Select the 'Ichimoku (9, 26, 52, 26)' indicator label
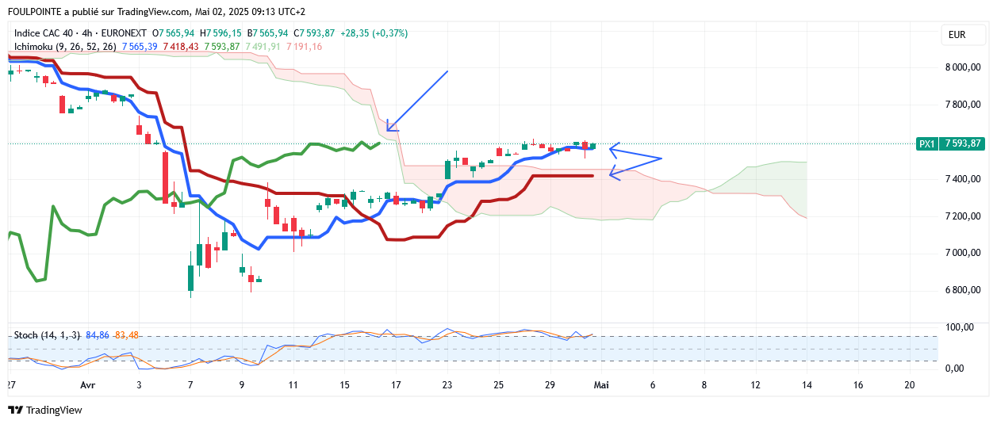 point(66,47)
